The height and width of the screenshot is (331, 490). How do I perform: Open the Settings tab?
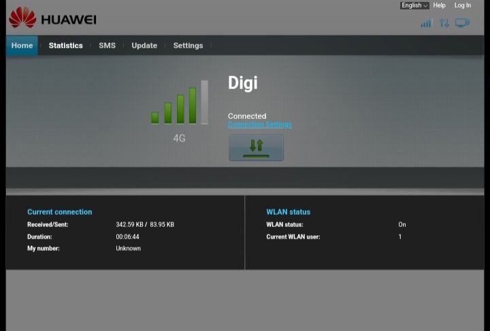click(188, 46)
